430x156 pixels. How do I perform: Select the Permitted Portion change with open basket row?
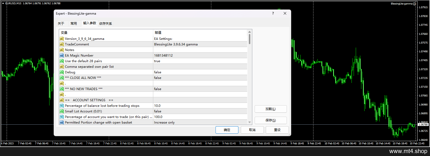click(153, 123)
